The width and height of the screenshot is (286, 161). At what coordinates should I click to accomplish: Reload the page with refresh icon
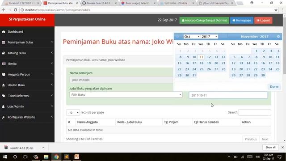pos(16,10)
